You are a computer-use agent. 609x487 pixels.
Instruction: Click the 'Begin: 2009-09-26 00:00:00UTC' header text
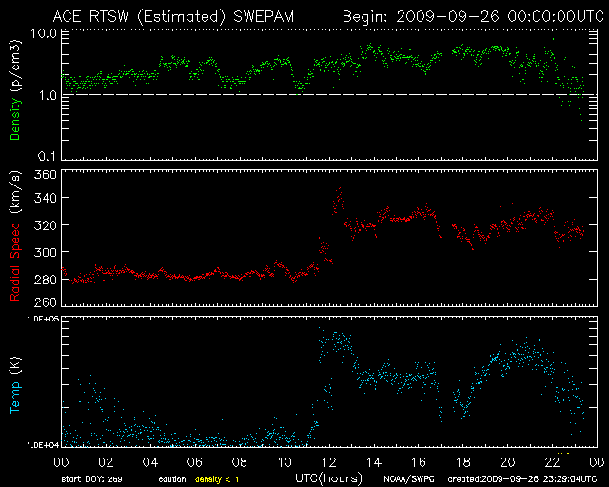(473, 17)
